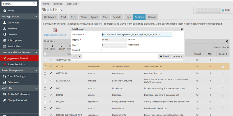This screenshot has height=116, width=233.
Task: Open Juggernaut Firewall in sidebar
Action: 19,58
